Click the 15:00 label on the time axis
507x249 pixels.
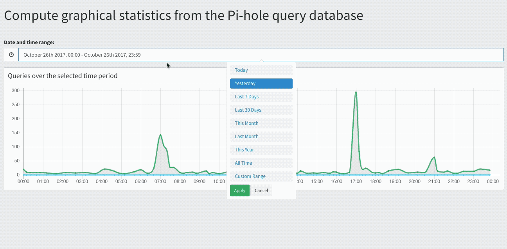coord(317,181)
